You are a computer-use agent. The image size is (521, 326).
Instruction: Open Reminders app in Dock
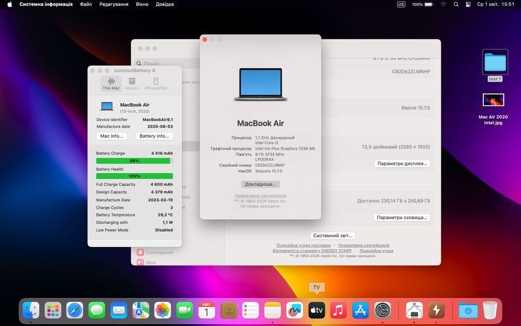pyautogui.click(x=250, y=310)
